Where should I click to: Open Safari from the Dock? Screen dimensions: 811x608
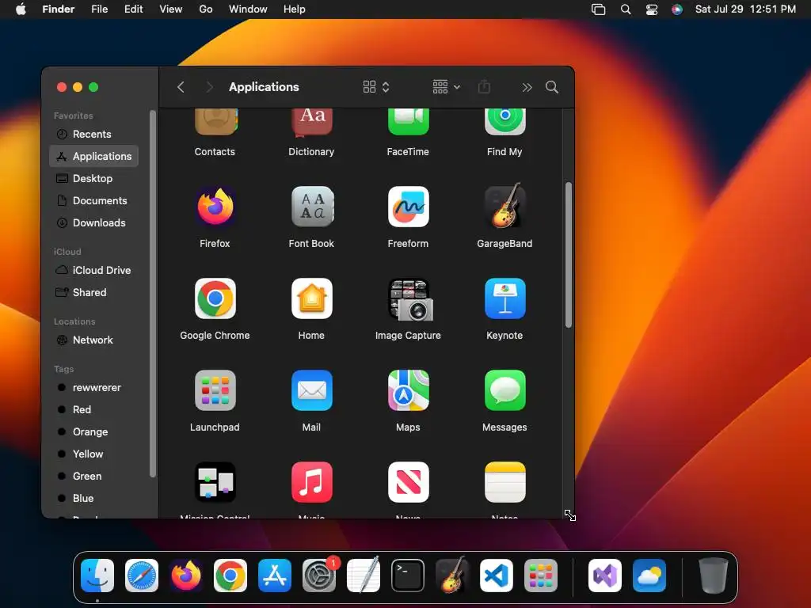click(142, 576)
